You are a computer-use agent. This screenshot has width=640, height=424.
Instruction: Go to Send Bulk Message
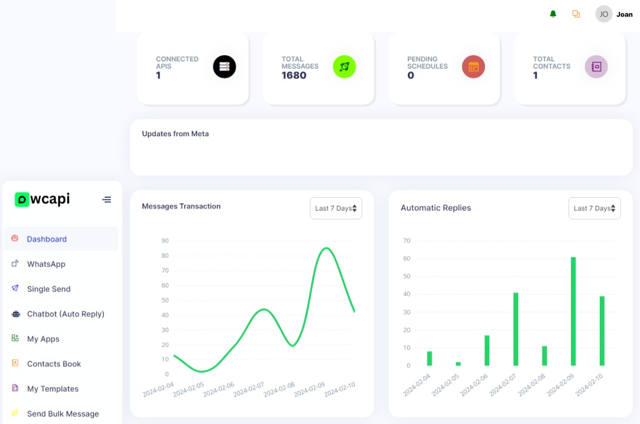point(63,413)
